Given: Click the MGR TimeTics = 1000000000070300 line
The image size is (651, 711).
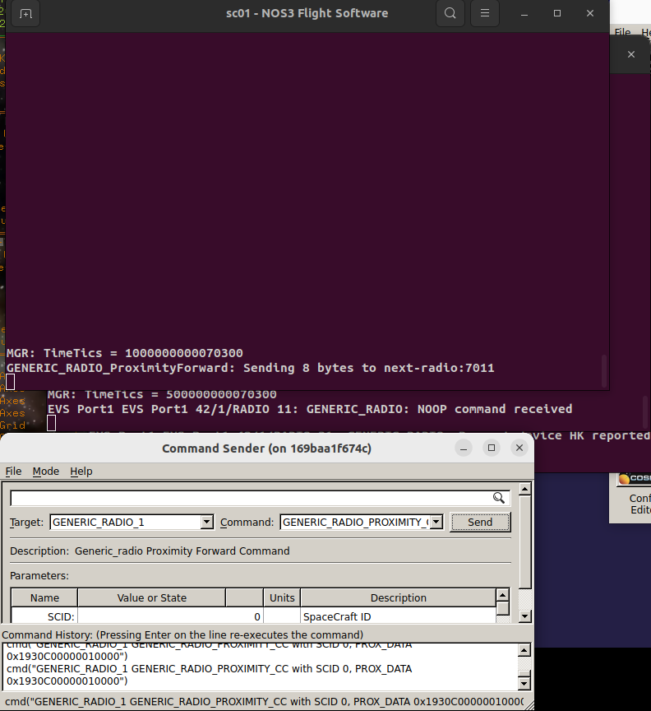Looking at the screenshot, I should tap(125, 353).
